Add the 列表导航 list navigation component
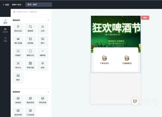The width and height of the screenshot is (162, 117). tap(30, 65)
